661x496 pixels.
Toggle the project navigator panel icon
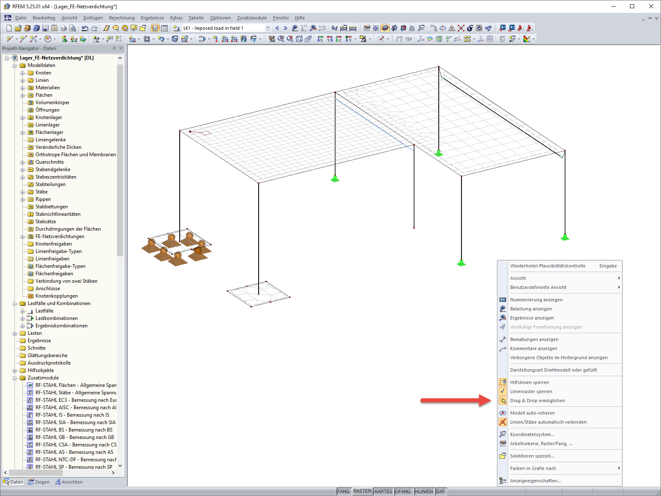(155, 28)
